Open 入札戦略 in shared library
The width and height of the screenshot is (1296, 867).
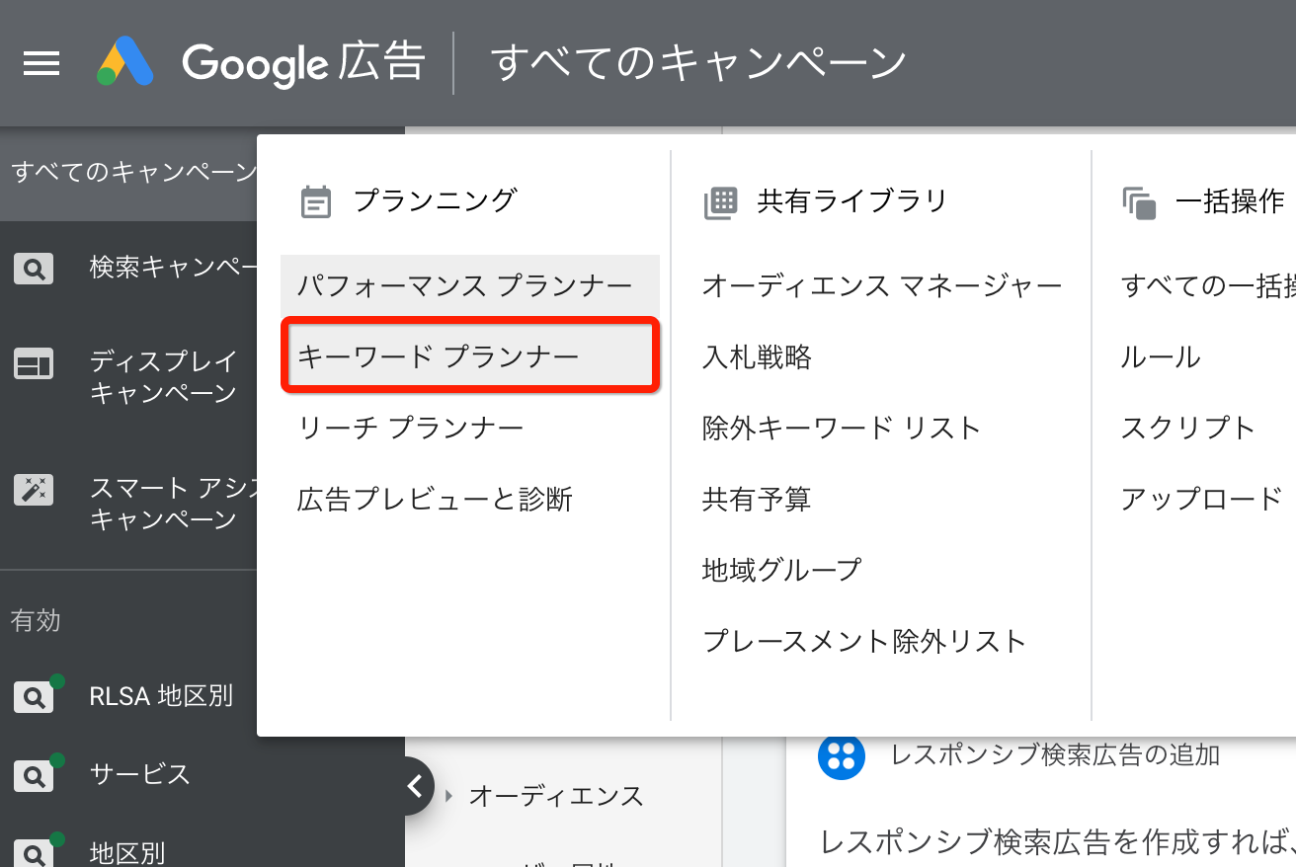coord(757,356)
